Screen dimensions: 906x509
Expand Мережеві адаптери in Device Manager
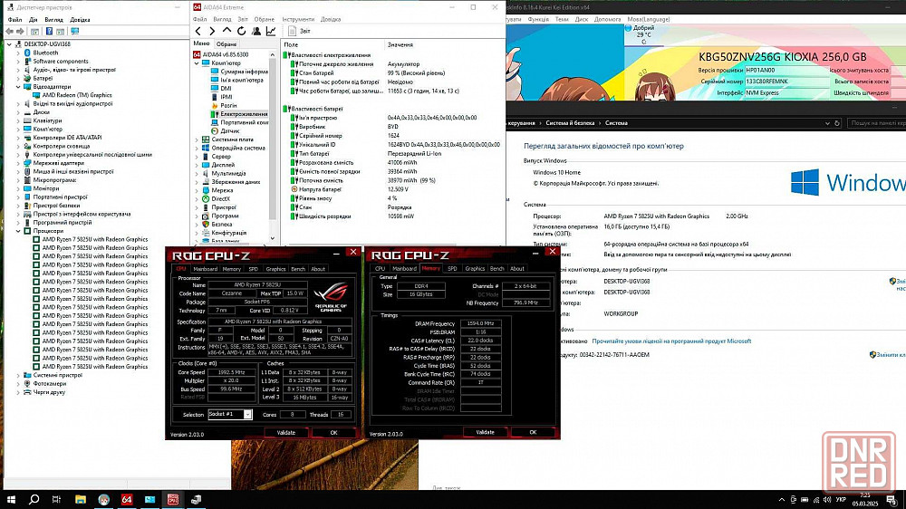(x=18, y=163)
